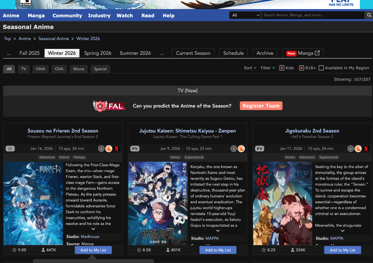373x263 pixels.
Task: Click the Register Team button
Action: tap(261, 106)
